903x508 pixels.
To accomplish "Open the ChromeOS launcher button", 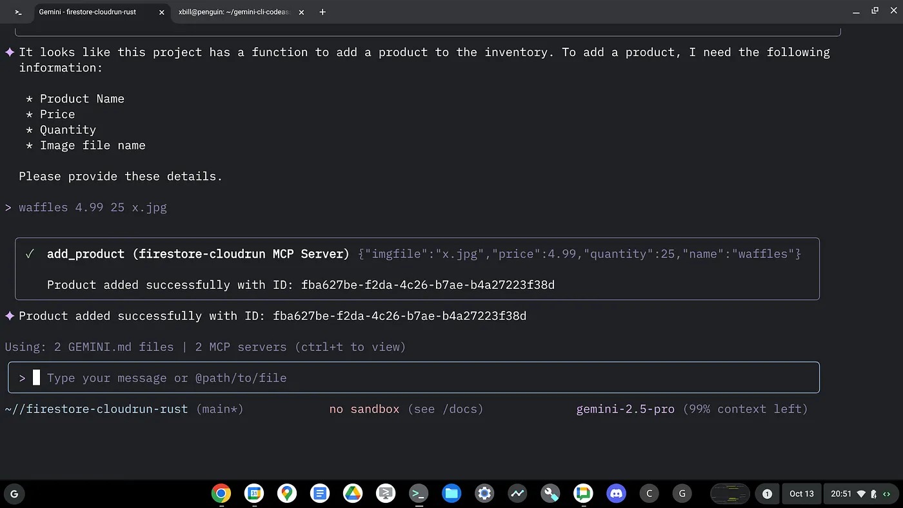I will tap(14, 494).
